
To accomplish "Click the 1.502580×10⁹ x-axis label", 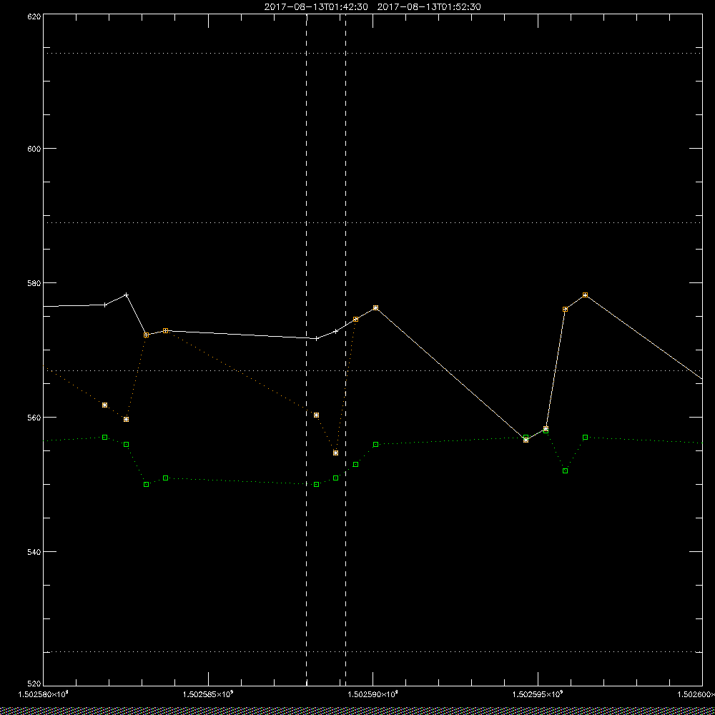I will coord(43,694).
